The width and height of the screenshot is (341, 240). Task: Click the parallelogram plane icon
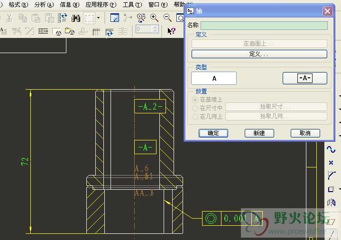(332, 222)
